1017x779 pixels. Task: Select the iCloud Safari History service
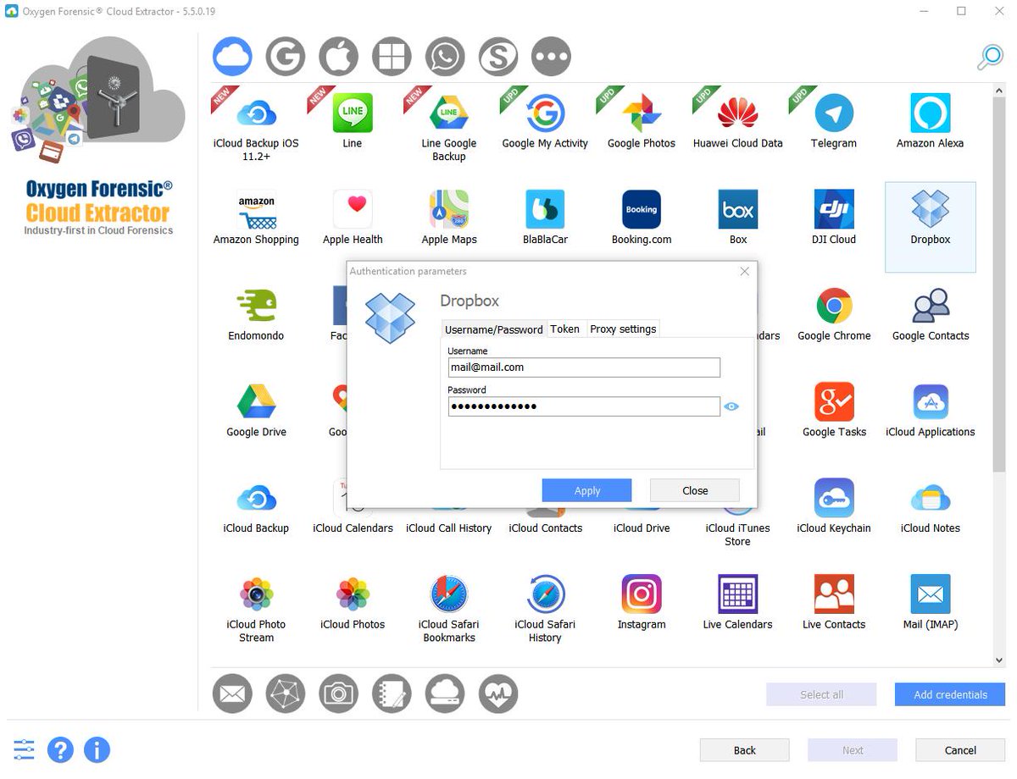tap(545, 609)
